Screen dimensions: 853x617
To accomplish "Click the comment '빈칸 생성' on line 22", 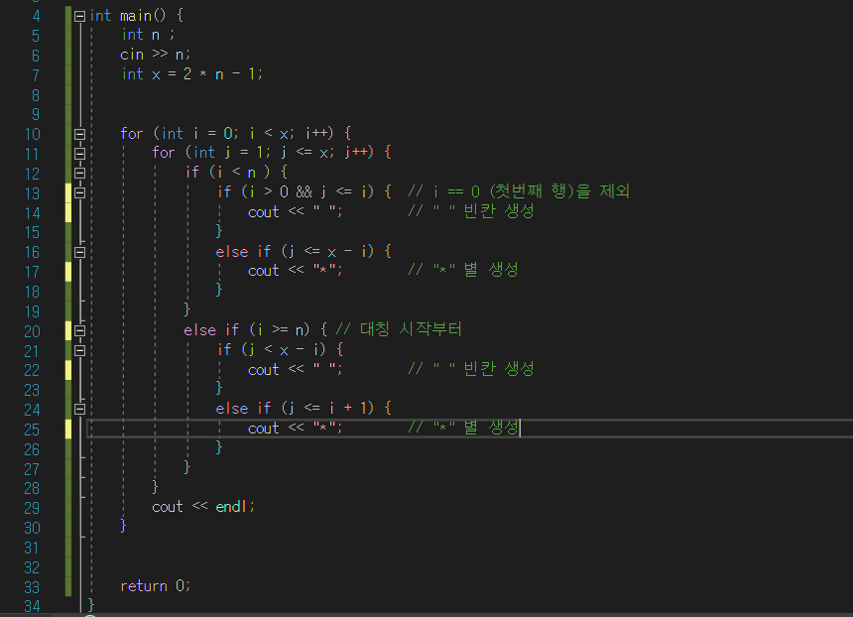I will pos(498,369).
